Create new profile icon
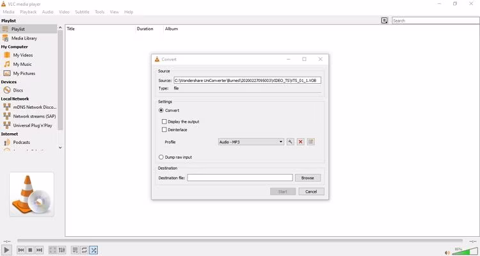Image resolution: width=480 pixels, height=256 pixels. [x=310, y=142]
